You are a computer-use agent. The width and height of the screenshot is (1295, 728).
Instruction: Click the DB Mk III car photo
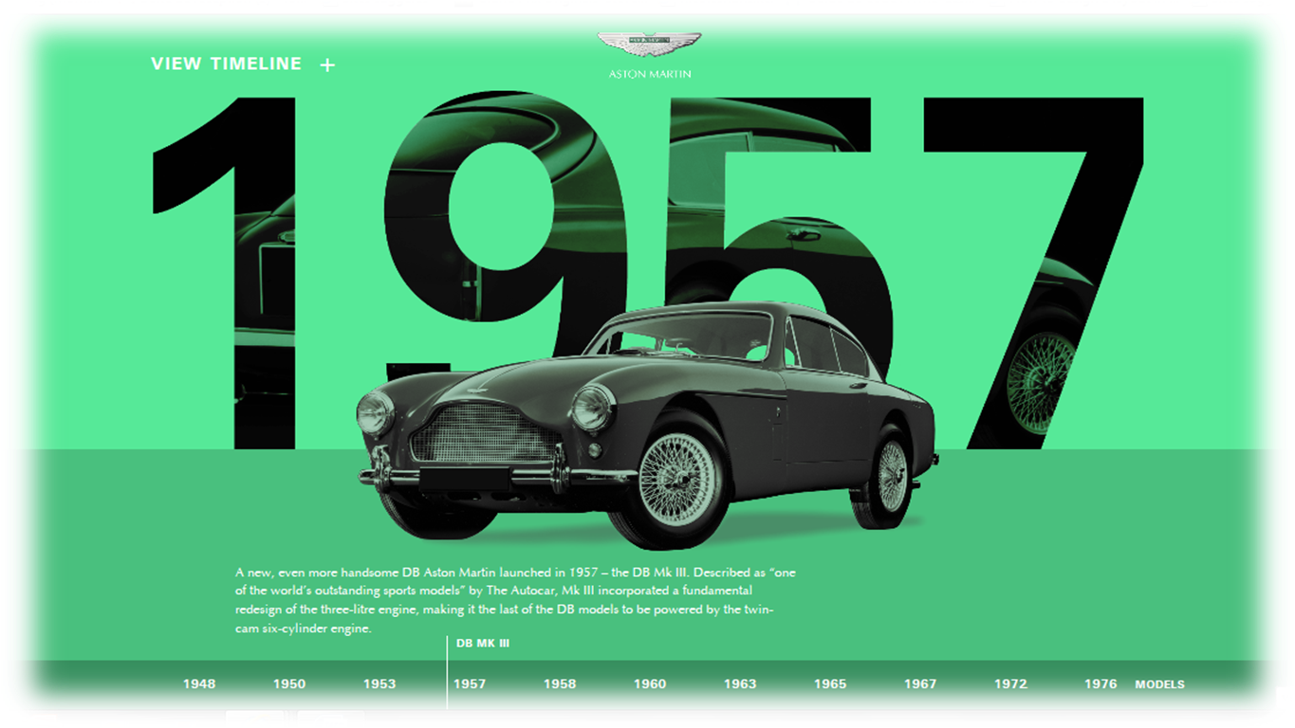pyautogui.click(x=645, y=427)
